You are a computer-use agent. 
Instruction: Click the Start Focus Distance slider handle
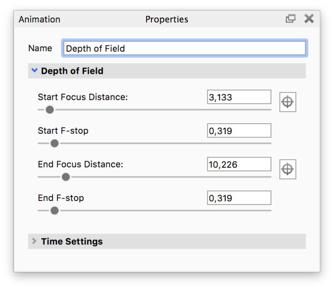click(x=50, y=110)
